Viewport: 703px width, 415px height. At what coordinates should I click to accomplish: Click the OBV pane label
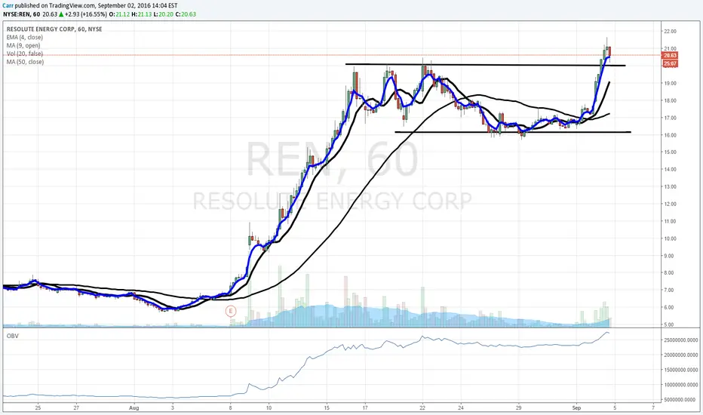point(13,336)
